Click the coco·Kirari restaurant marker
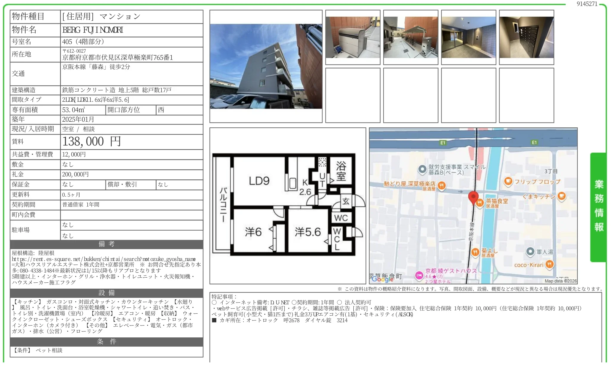The image size is (611, 374). coord(550,264)
